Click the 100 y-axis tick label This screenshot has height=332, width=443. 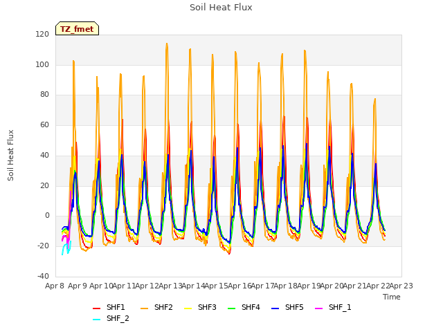42,64
